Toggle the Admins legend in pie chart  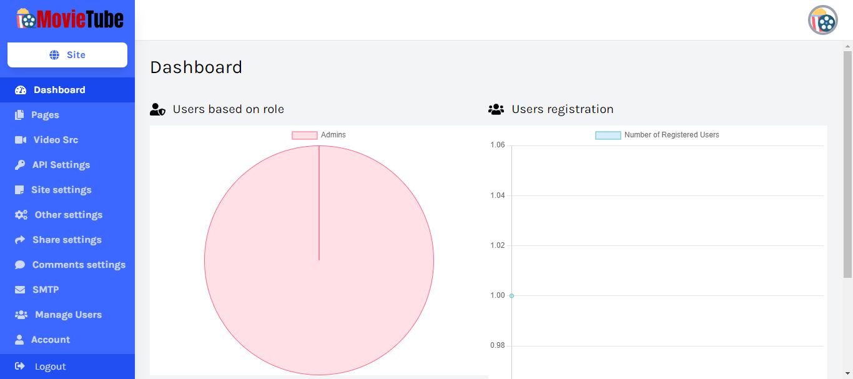tap(318, 135)
